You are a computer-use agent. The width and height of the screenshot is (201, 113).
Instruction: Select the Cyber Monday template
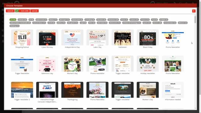[47, 38]
